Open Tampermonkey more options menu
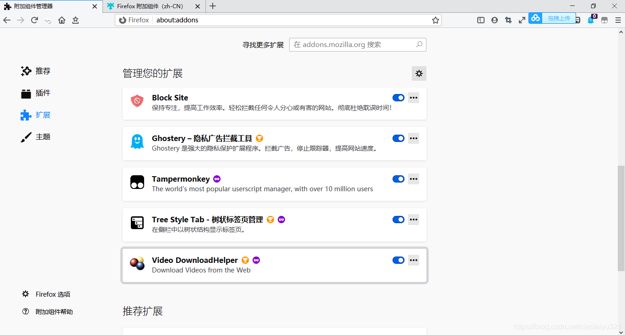Viewport: 625px width, 335px height. pyautogui.click(x=414, y=179)
